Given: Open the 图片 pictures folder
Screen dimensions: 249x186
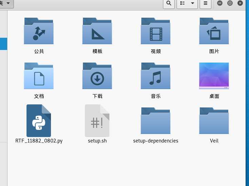Looking at the screenshot, I should pos(214,31).
